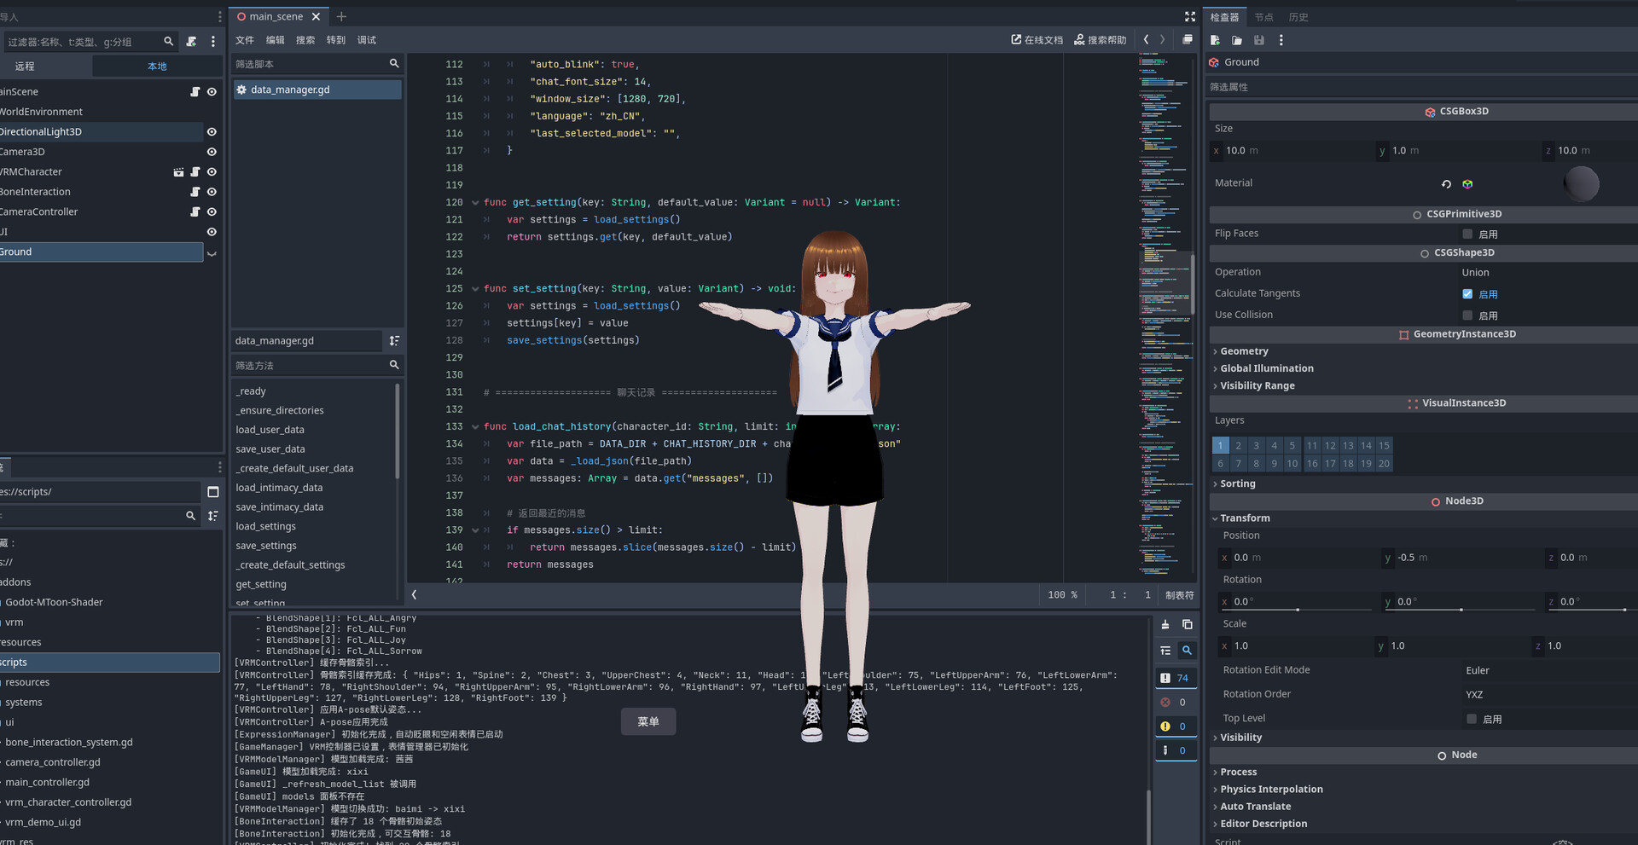
Task: Open the load resource folder icon in inspector
Action: pyautogui.click(x=1237, y=40)
